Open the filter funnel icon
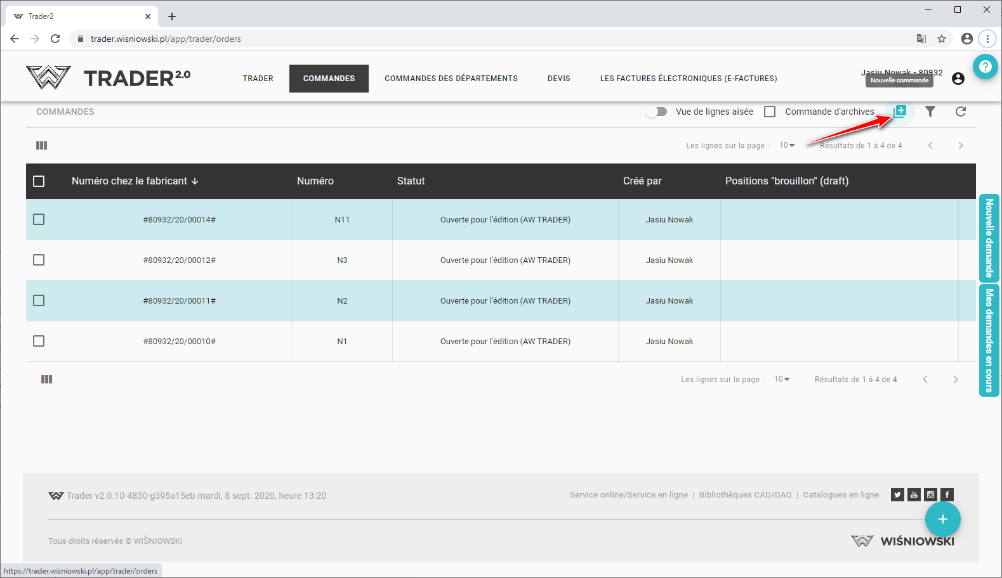 (930, 112)
